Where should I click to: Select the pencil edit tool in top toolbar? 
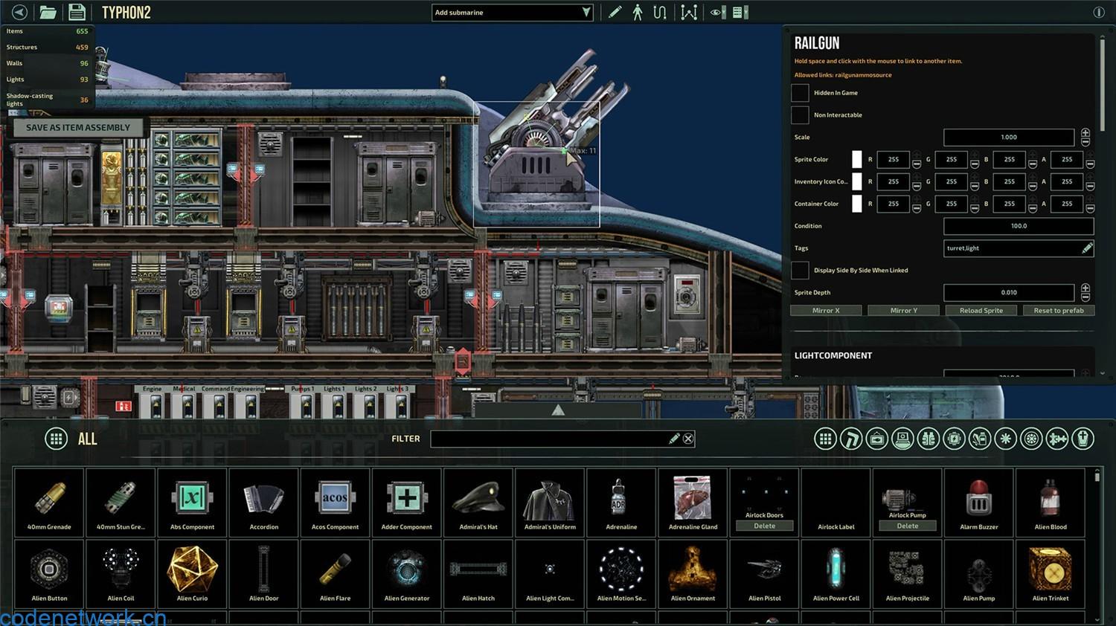615,12
